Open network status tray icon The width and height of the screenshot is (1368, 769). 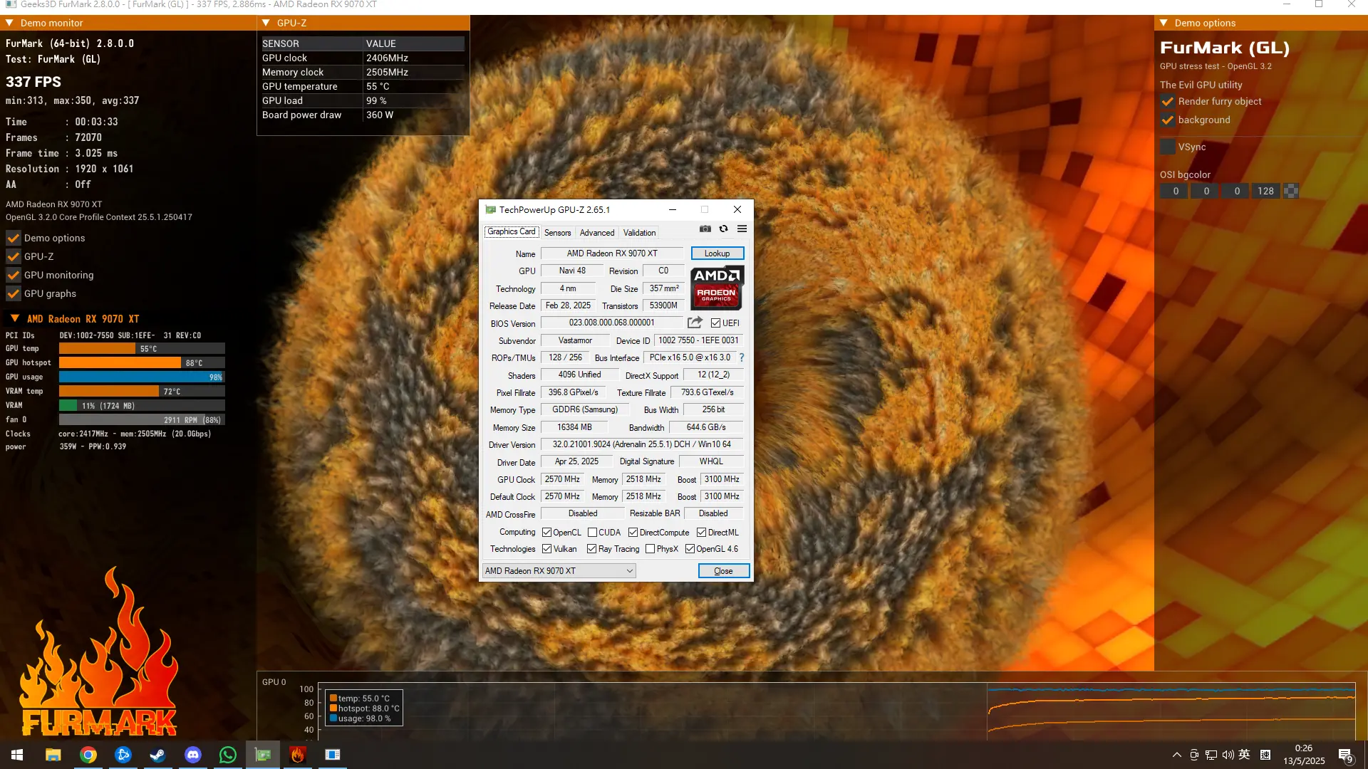[x=1211, y=755]
